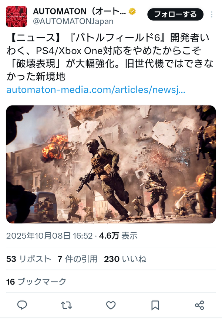
Task: Click the tweet text about バトルフィールド6
Action: (x=110, y=57)
